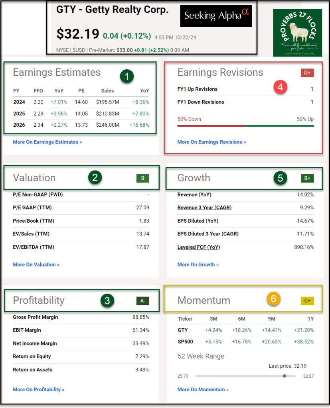This screenshot has width=330, height=408.
Task: Click the B Valuation grade badge
Action: (142, 178)
